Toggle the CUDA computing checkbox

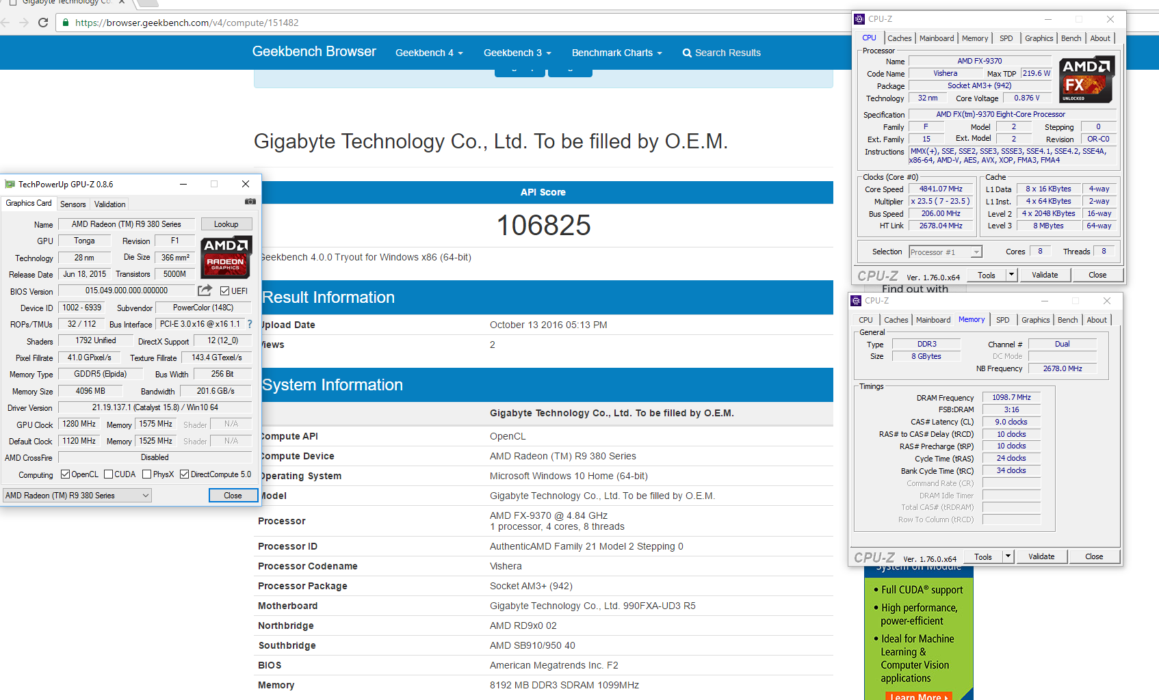click(x=108, y=474)
